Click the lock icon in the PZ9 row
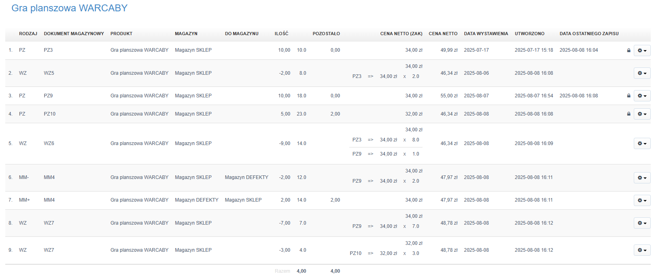This screenshot has height=278, width=654. (629, 96)
